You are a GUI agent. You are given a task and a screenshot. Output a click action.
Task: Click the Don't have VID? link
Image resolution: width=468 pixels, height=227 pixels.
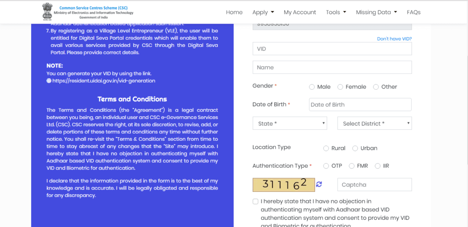click(x=394, y=39)
